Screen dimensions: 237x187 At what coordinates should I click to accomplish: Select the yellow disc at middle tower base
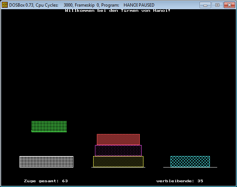[118, 162]
